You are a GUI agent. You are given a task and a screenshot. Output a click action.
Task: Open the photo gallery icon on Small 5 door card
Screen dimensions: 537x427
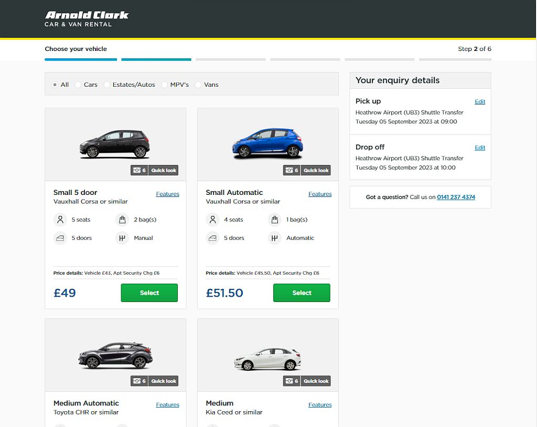(136, 170)
